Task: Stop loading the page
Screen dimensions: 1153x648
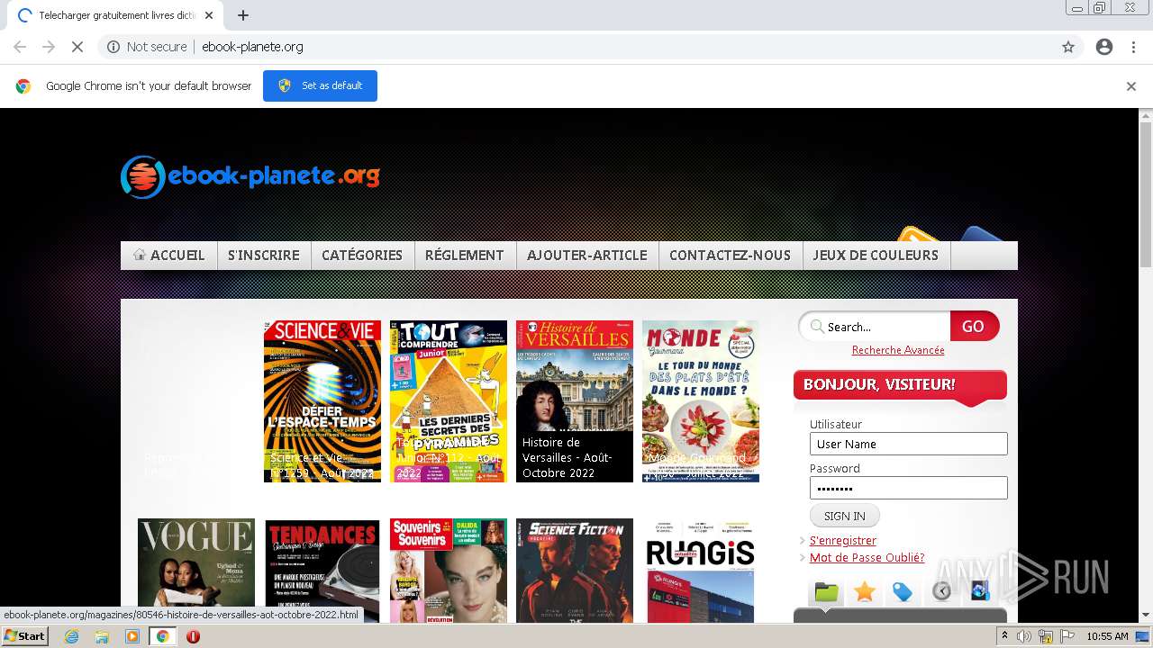Action: pos(77,47)
